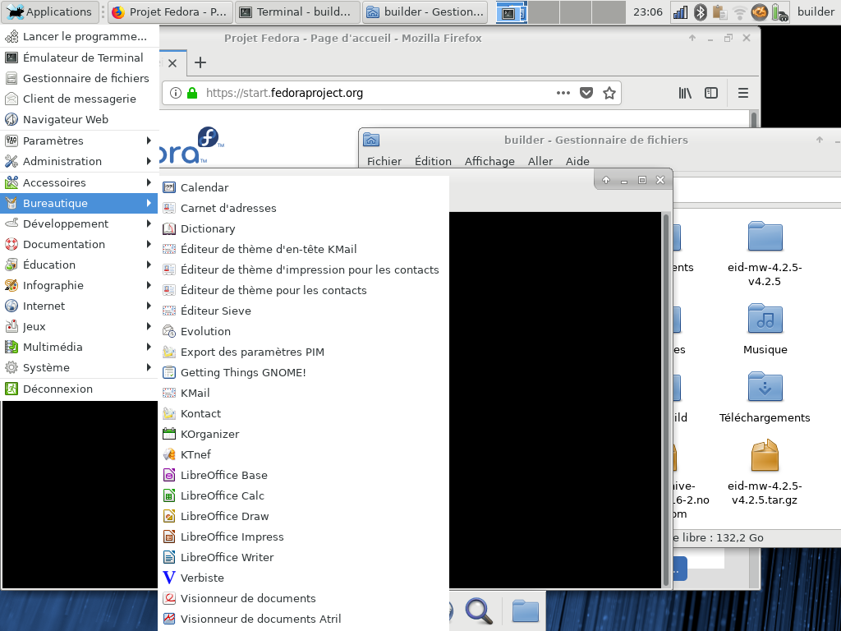View site info via the padlock icon
Screen dimensions: 841x631
(x=192, y=93)
